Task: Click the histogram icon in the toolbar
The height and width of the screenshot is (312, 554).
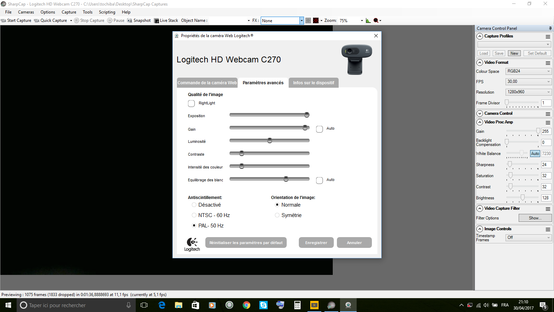Action: pyautogui.click(x=368, y=20)
